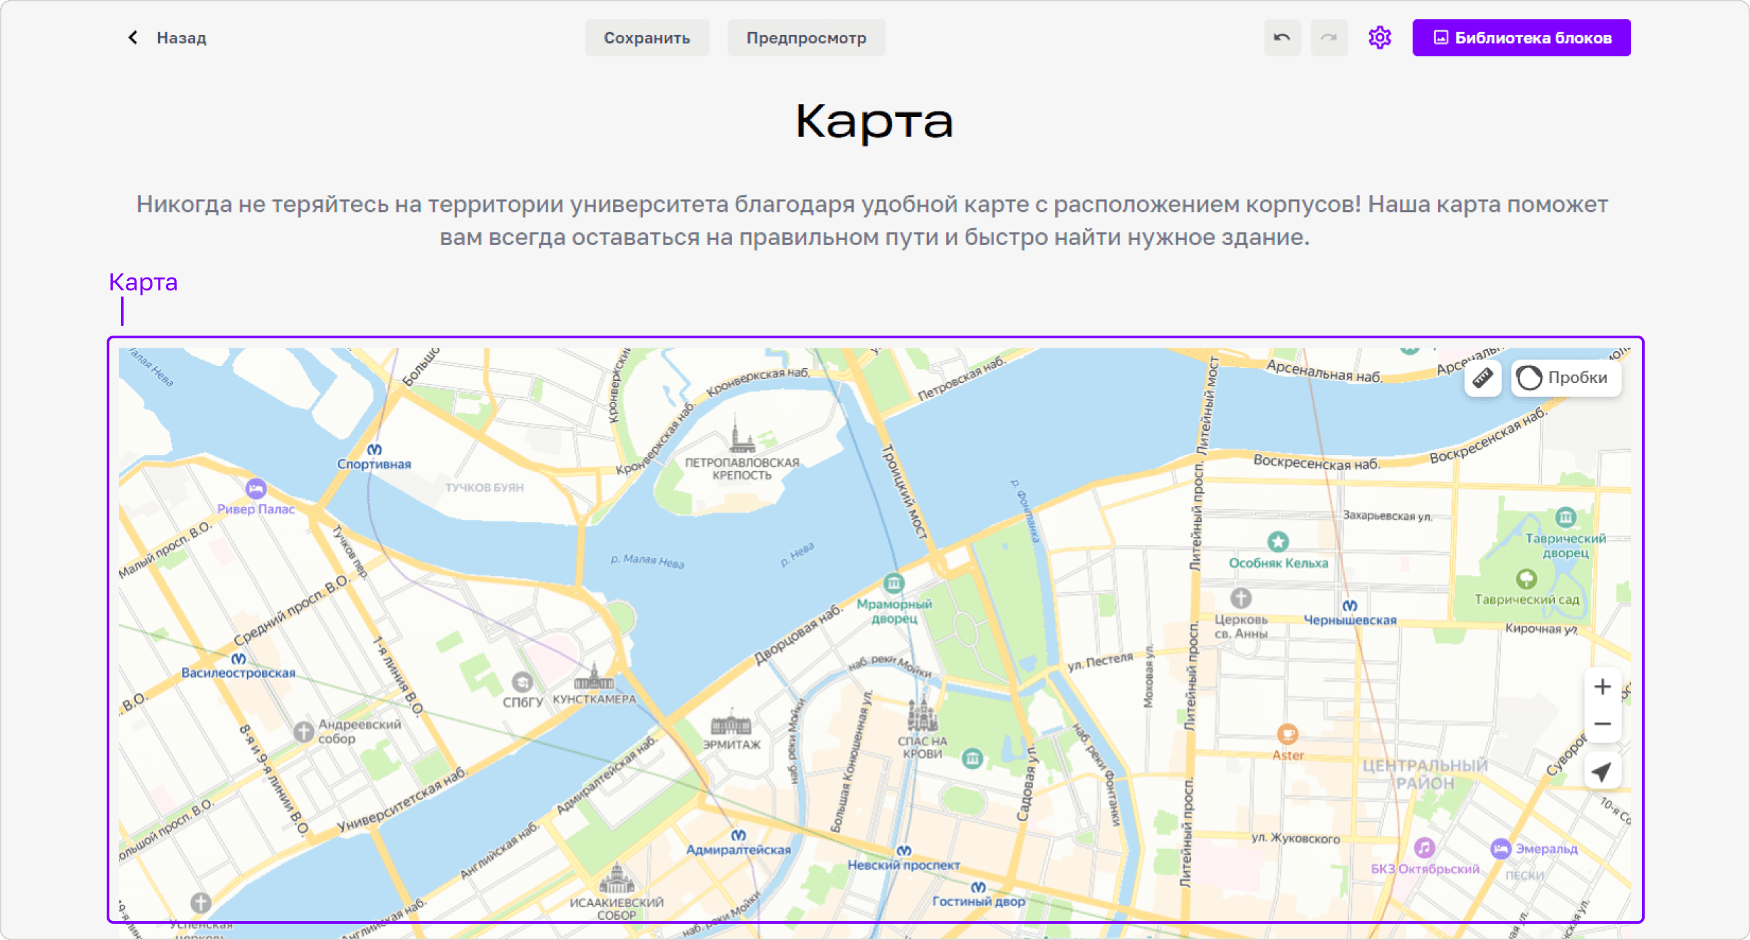Click the Тучков буян label
The height and width of the screenshot is (940, 1750).
coord(484,488)
